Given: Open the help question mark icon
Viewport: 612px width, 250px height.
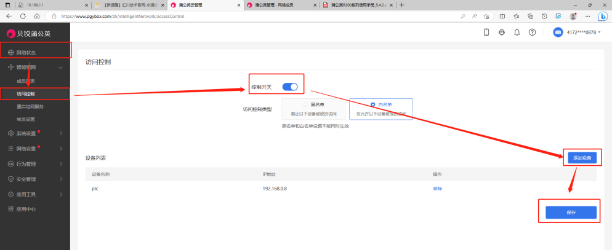Looking at the screenshot, I should click(x=532, y=33).
